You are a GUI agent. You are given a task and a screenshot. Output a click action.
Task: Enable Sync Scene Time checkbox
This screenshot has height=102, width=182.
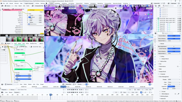(17, 89)
